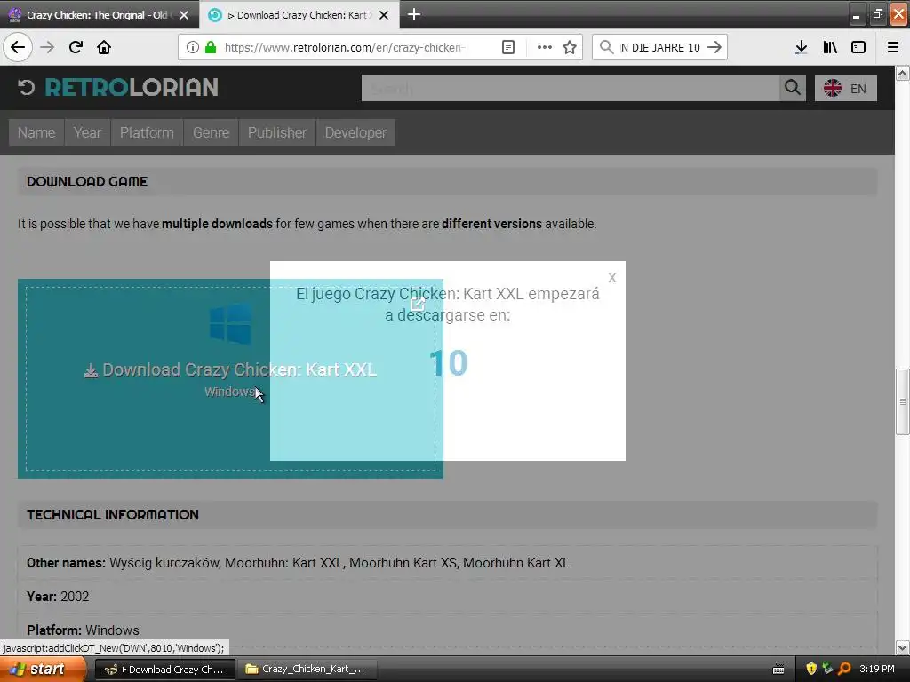Focus the Retrolorian search field
This screenshot has height=682, width=910.
pyautogui.click(x=571, y=88)
